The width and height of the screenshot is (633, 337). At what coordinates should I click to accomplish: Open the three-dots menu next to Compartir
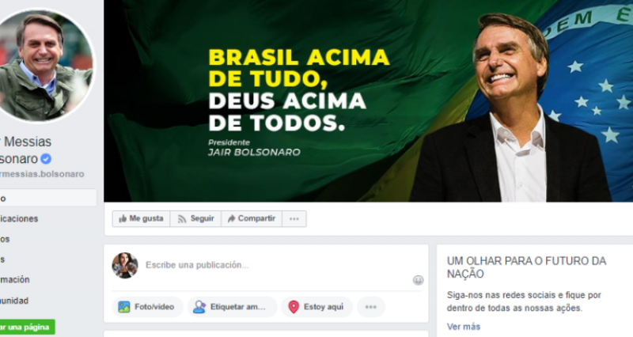coord(294,219)
